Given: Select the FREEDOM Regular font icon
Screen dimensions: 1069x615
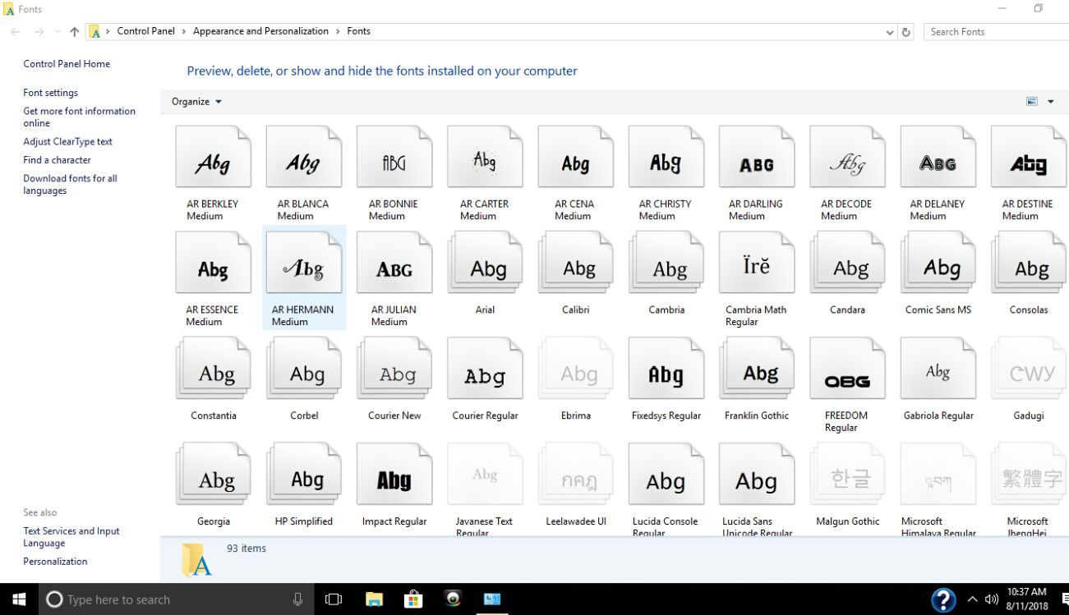Looking at the screenshot, I should pyautogui.click(x=847, y=369).
